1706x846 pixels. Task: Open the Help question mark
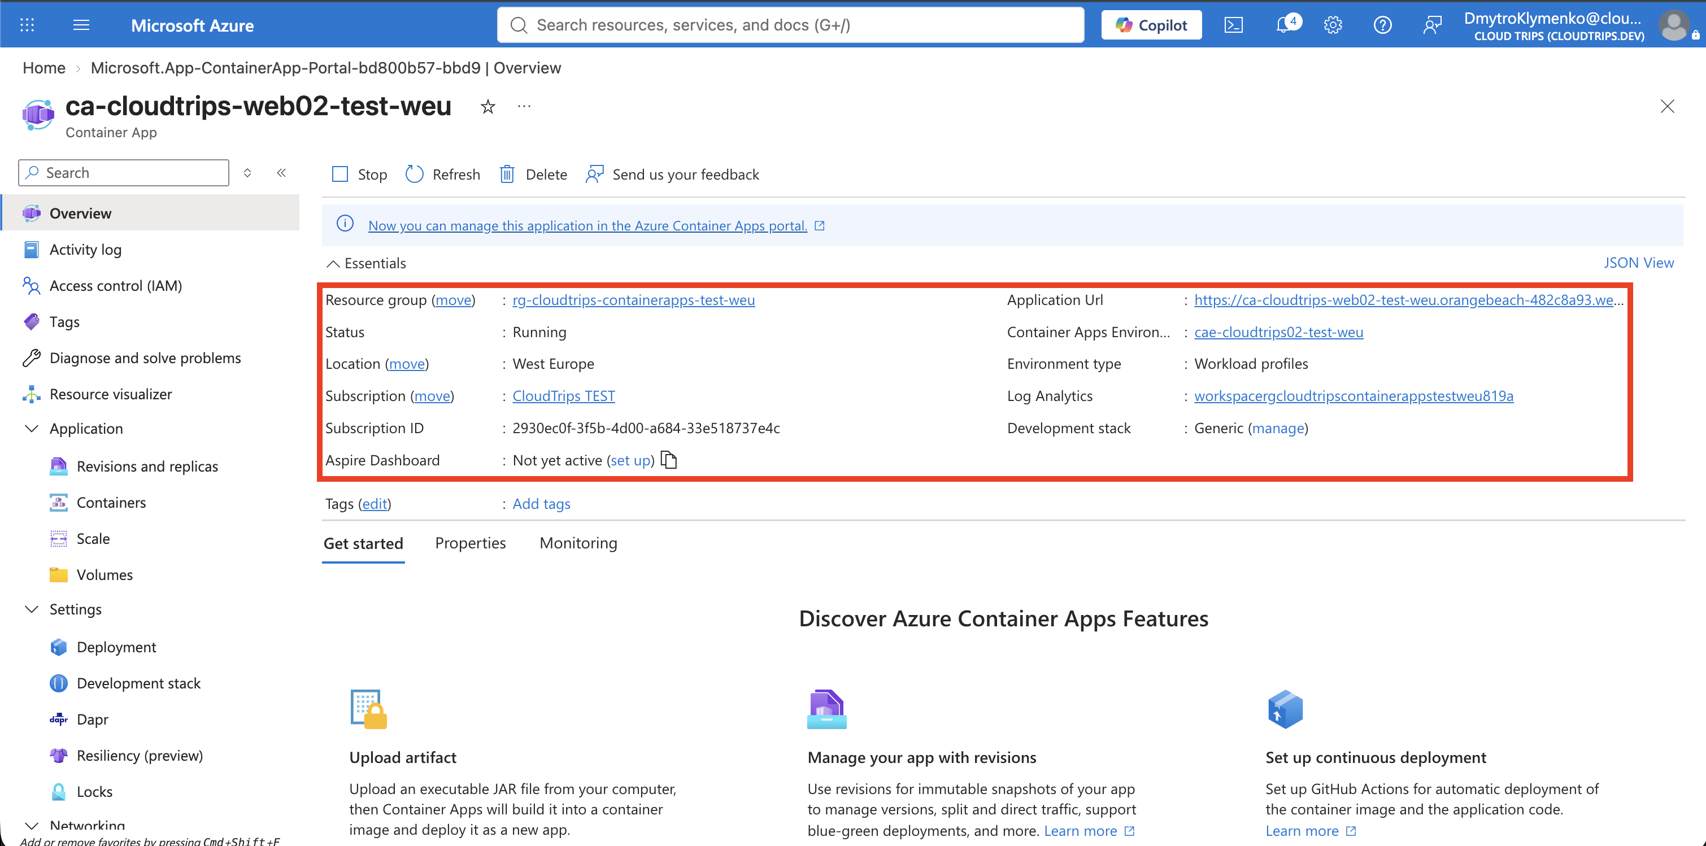coord(1382,25)
